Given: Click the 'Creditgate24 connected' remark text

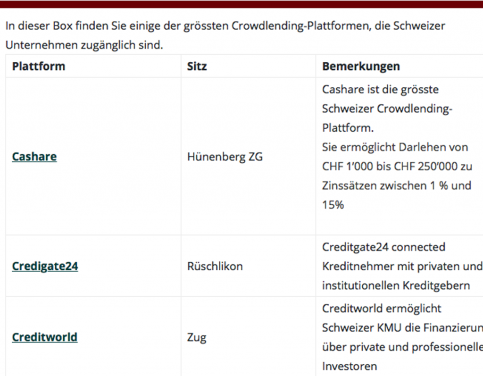Looking at the screenshot, I should (x=383, y=247).
